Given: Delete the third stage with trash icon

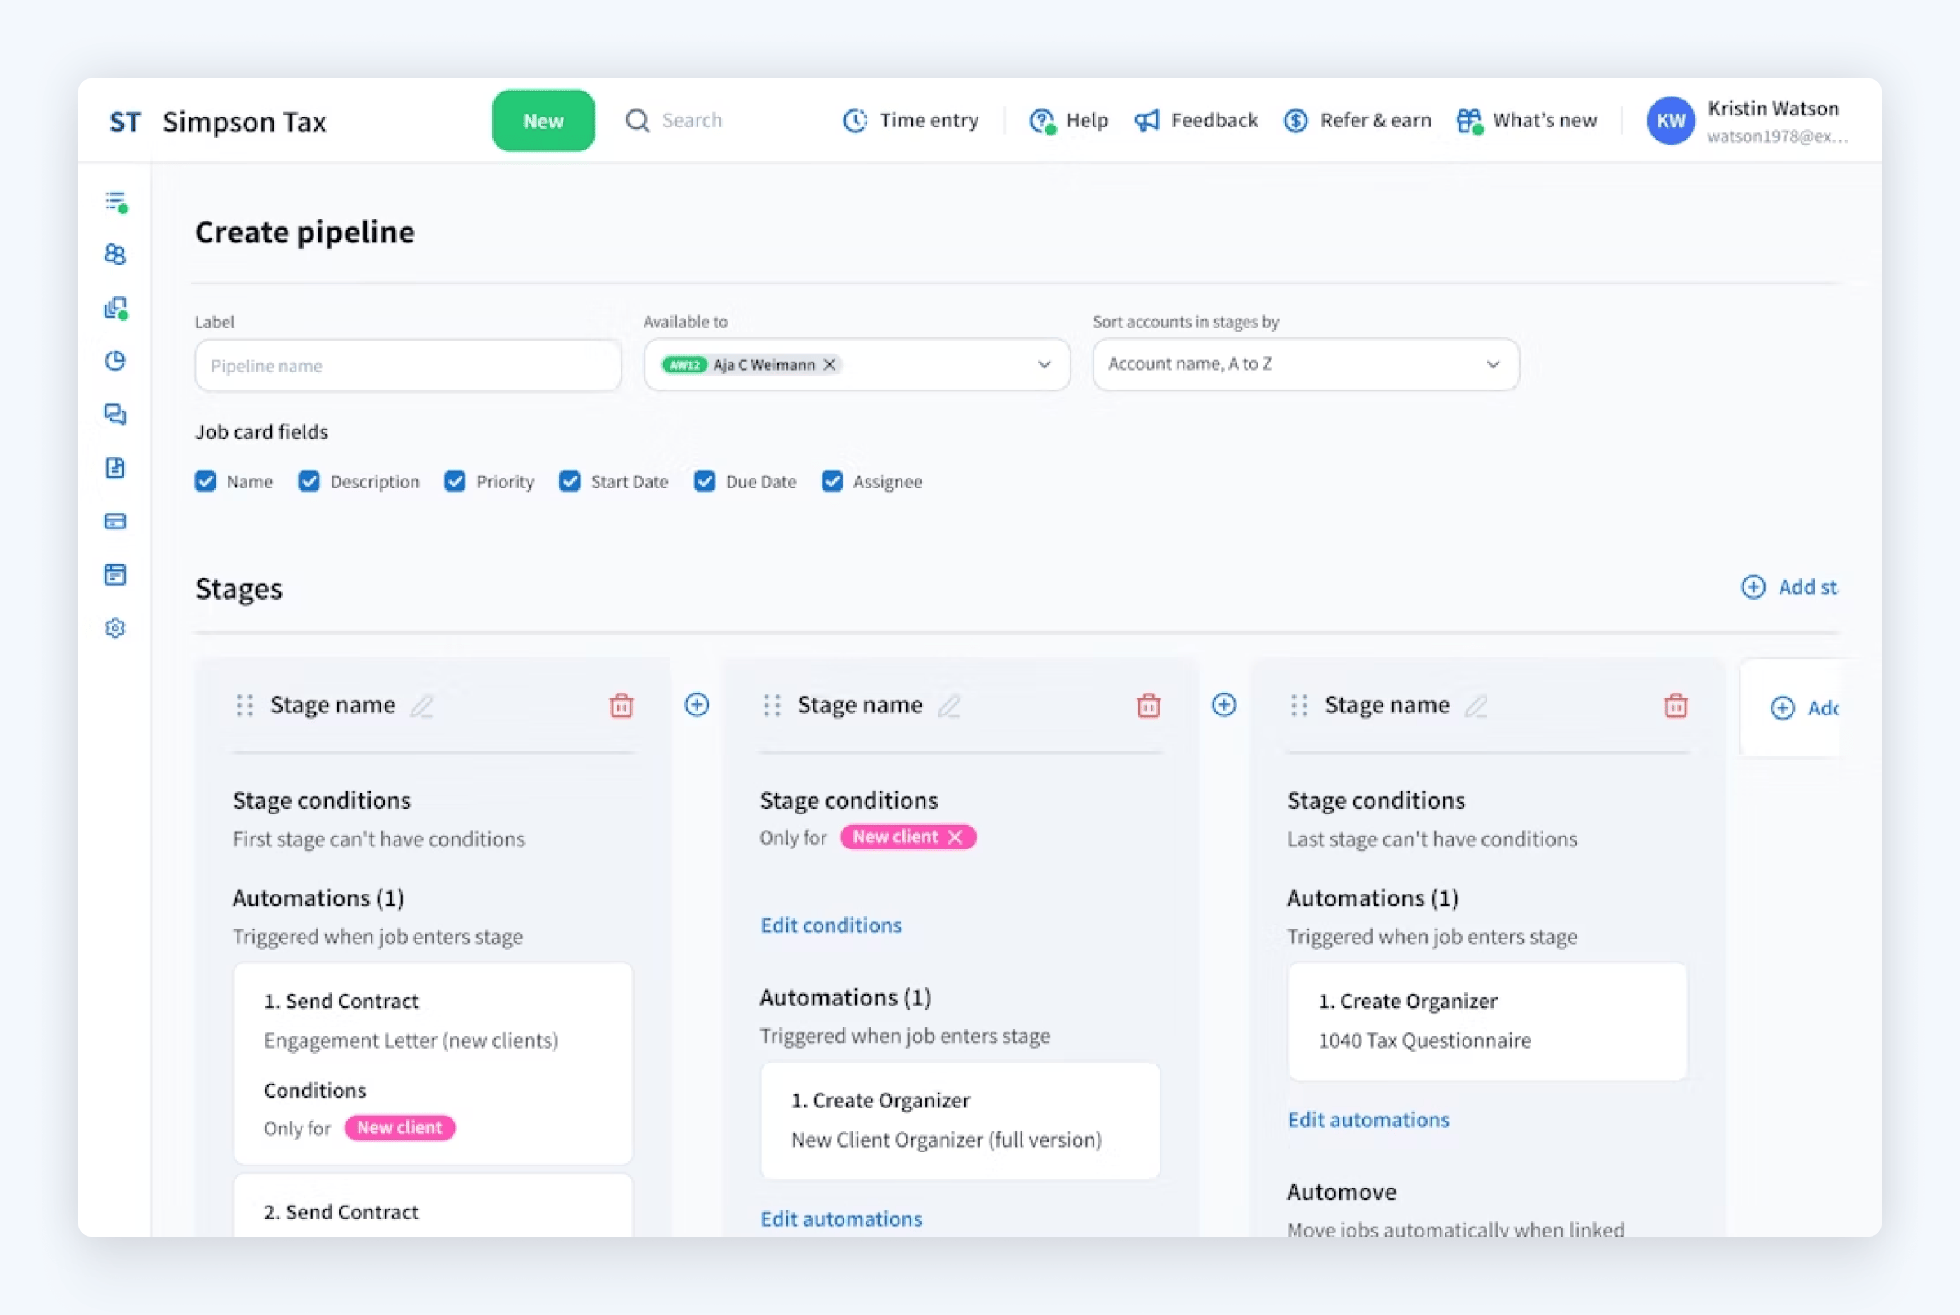Looking at the screenshot, I should click(x=1676, y=706).
